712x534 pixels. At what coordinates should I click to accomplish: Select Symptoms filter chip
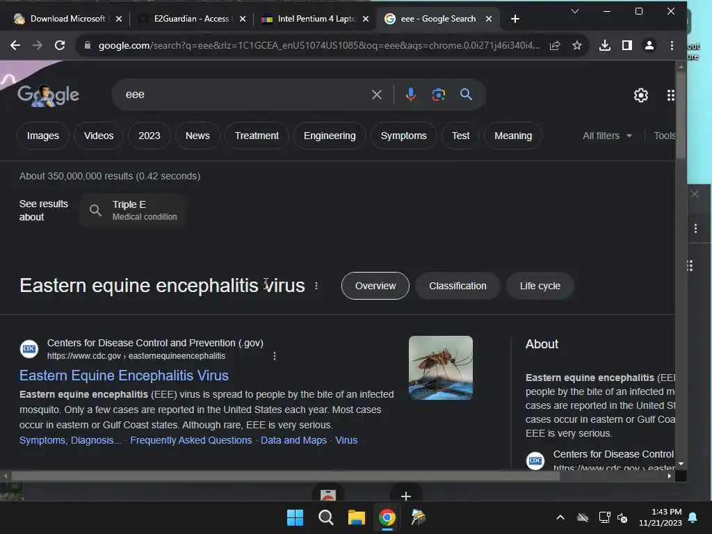[404, 136]
